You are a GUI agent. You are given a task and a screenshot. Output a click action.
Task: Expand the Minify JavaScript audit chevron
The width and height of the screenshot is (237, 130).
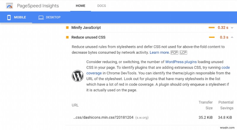pos(232,28)
